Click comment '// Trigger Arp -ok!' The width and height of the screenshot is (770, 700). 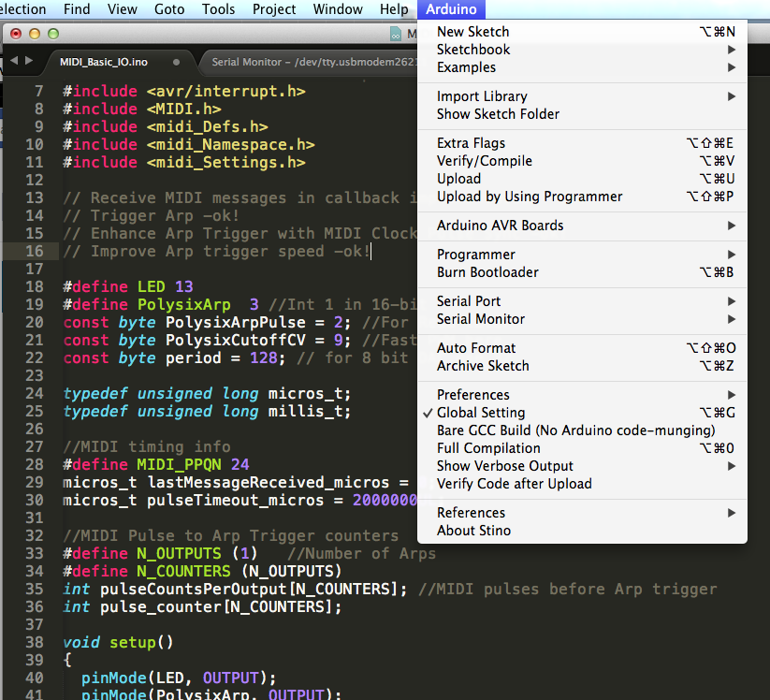tap(152, 215)
